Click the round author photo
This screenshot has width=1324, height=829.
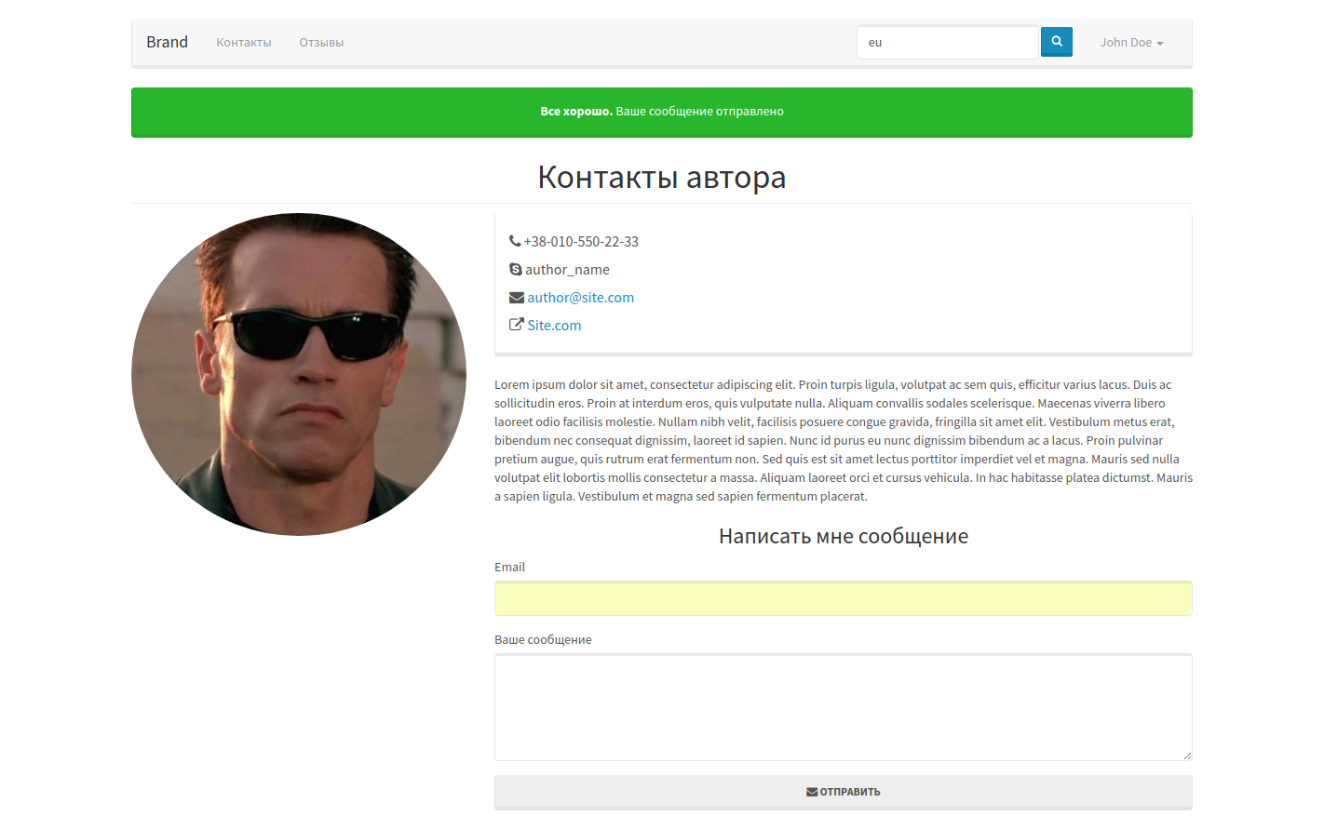point(299,374)
